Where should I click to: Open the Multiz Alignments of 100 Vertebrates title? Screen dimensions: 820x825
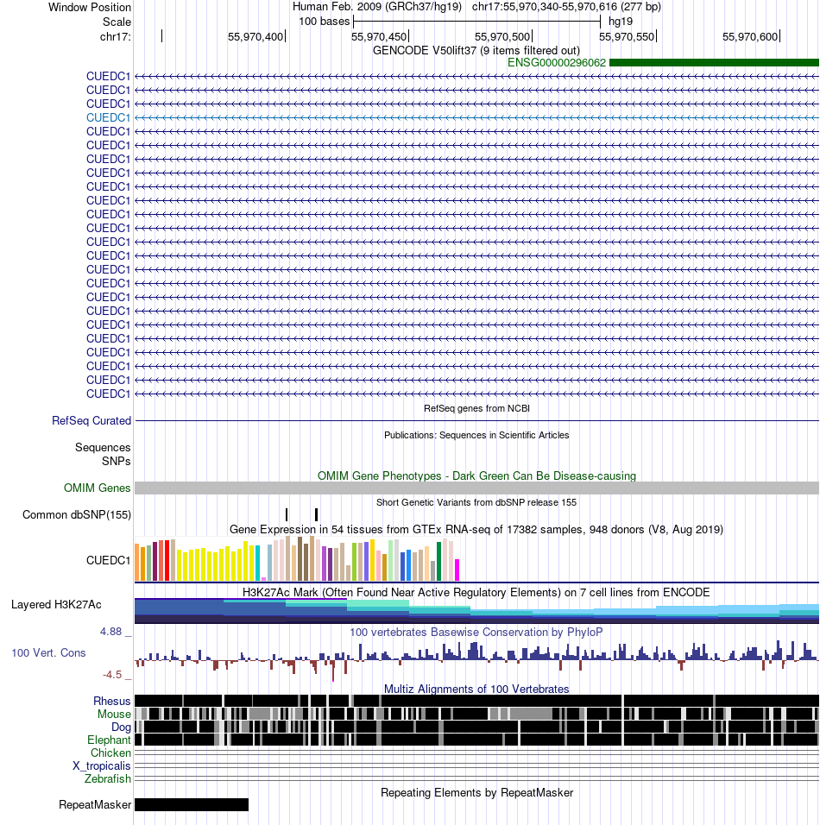476,690
